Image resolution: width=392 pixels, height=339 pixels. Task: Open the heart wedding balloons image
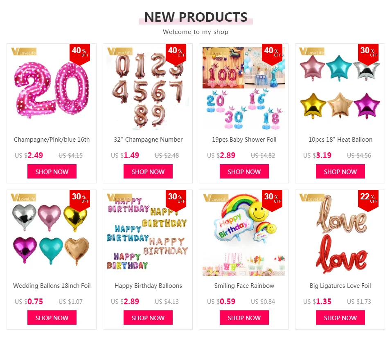pyautogui.click(x=52, y=235)
